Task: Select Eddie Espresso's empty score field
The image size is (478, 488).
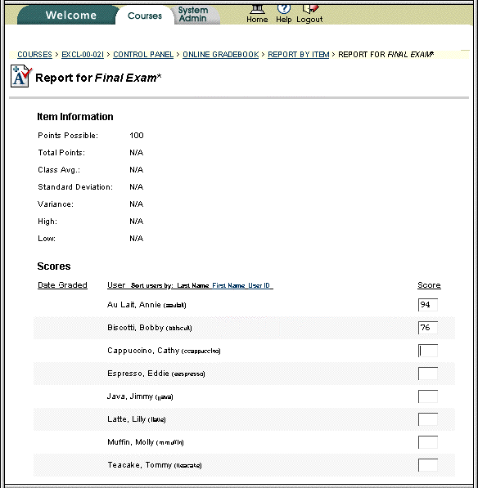Action: click(x=428, y=374)
